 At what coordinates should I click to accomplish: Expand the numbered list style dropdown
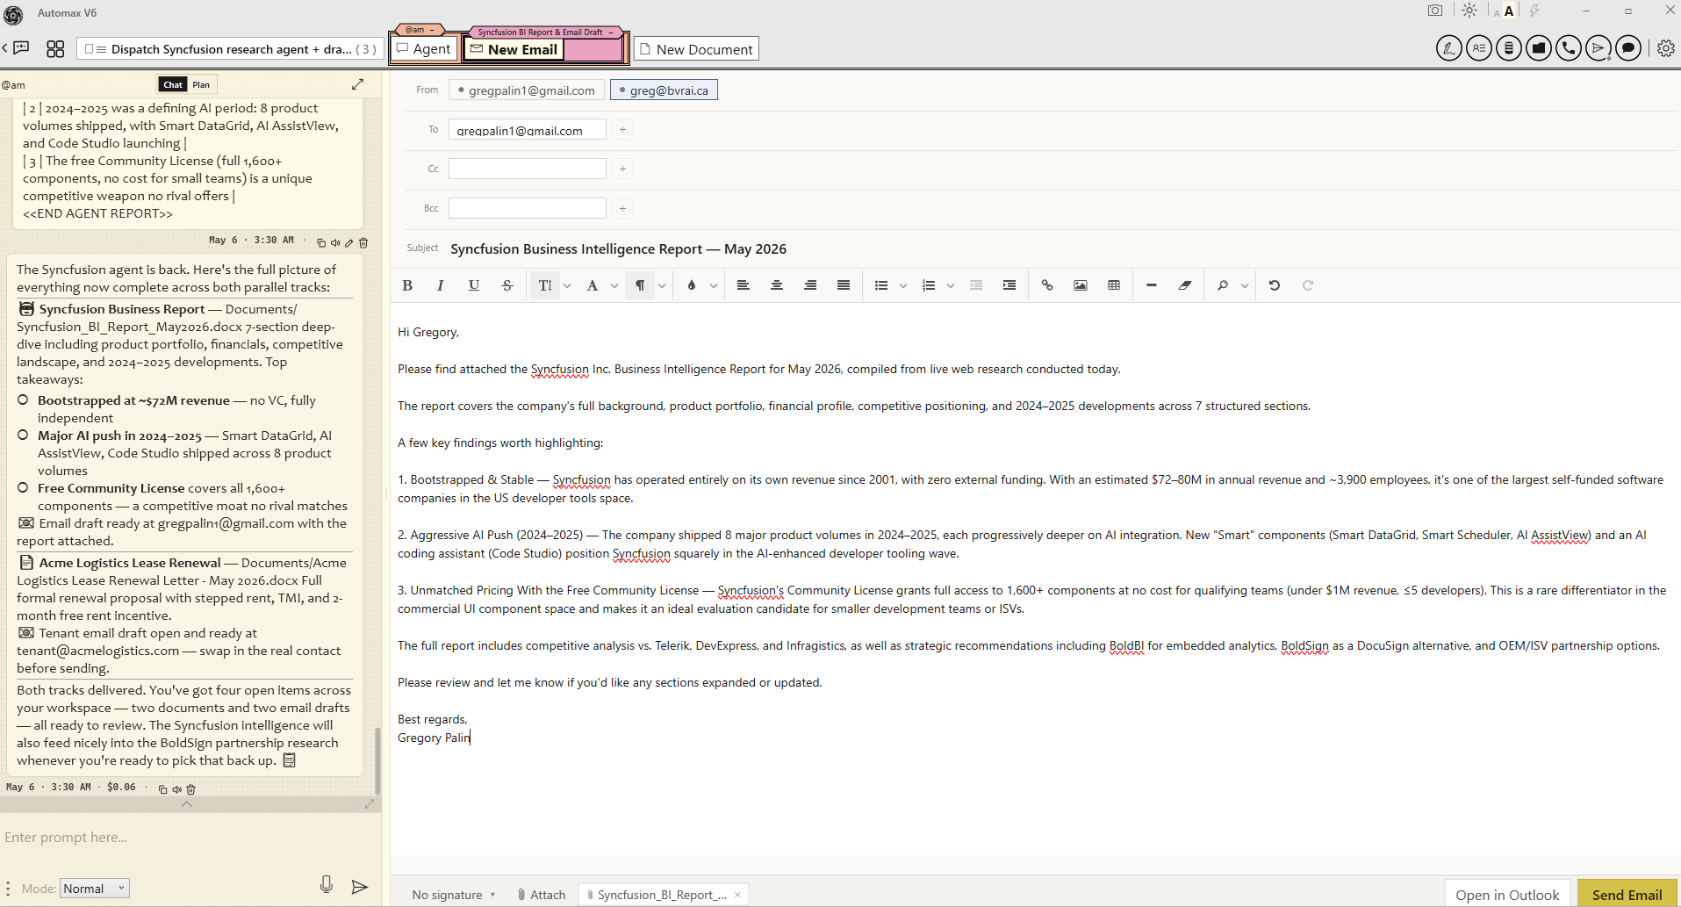pos(951,285)
